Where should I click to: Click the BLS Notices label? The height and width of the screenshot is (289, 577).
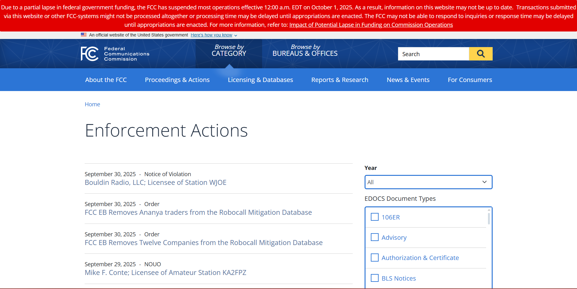point(399,278)
